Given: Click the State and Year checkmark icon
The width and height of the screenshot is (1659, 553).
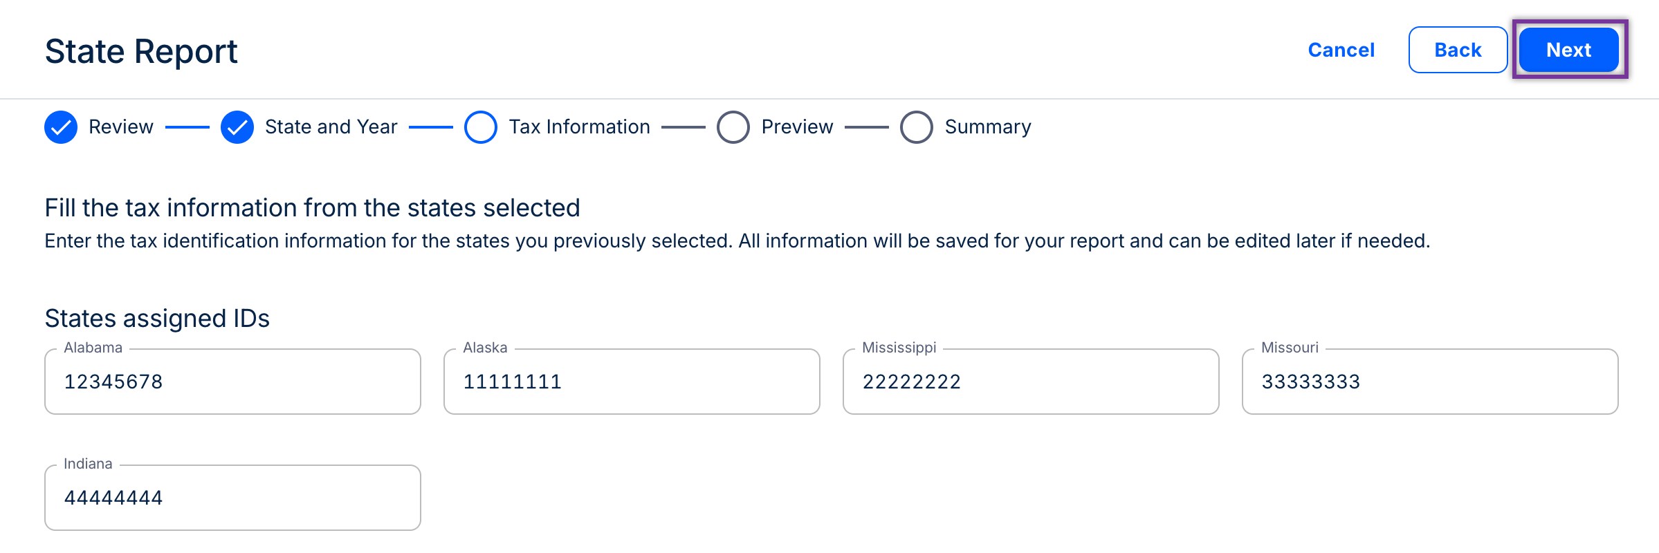Looking at the screenshot, I should tap(237, 127).
